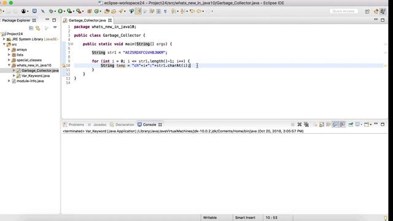Click Remove Launch X in console toolbar
This screenshot has width=393, height=221.
300,125
